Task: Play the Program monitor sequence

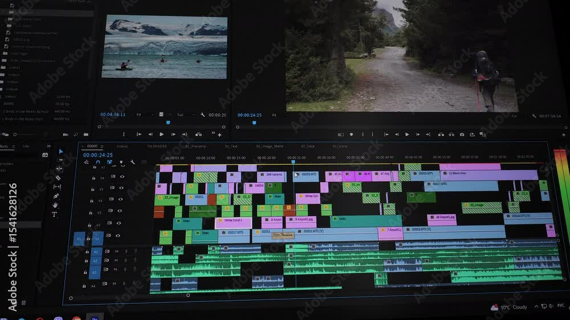Action: coord(407,134)
